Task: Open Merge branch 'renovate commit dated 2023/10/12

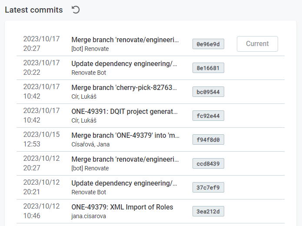Action: pyautogui.click(x=125, y=159)
